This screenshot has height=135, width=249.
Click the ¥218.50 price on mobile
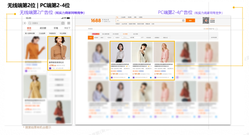pos(53,65)
